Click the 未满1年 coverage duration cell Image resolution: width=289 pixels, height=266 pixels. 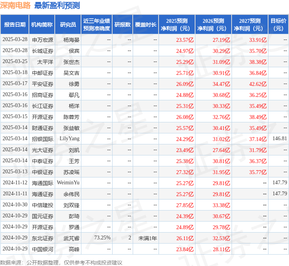coord(148,238)
